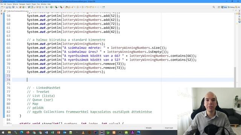Open File Explorer from the taskbar

pyautogui.click(x=9, y=132)
